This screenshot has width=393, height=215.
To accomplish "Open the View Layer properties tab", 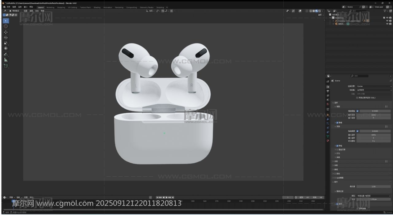I will click(x=328, y=95).
